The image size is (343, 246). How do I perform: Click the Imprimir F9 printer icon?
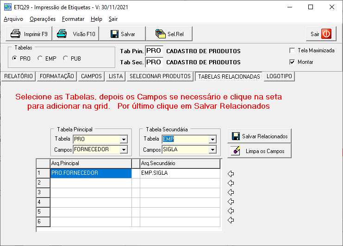point(16,34)
